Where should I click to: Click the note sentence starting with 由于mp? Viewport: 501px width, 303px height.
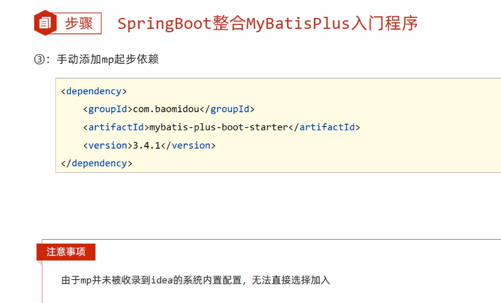196,281
